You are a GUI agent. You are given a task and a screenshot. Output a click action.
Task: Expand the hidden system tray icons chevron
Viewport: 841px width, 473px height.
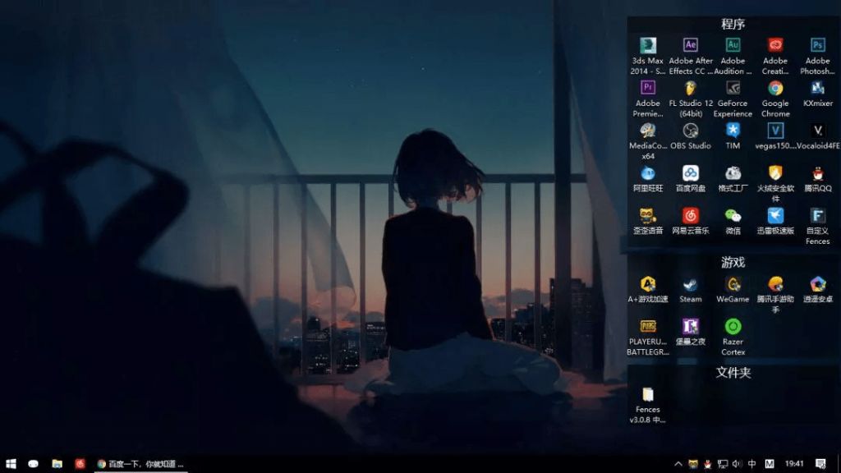678,464
